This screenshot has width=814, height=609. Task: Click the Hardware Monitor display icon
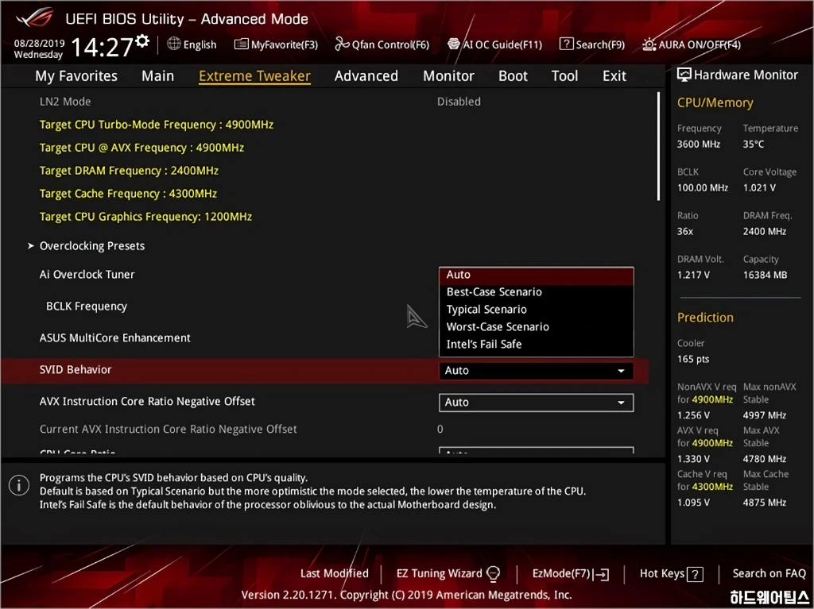click(684, 75)
